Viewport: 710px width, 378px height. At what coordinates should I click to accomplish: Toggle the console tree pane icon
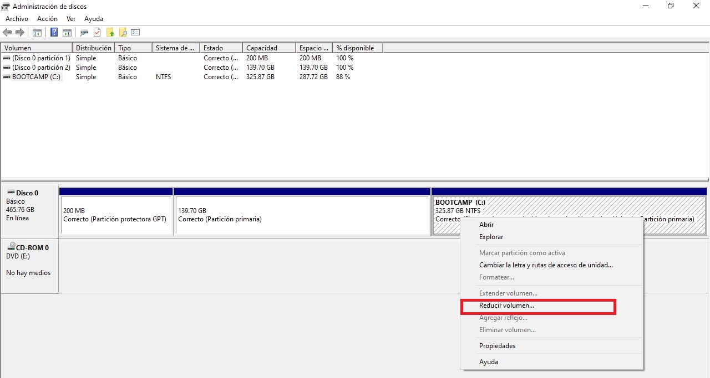coord(37,33)
